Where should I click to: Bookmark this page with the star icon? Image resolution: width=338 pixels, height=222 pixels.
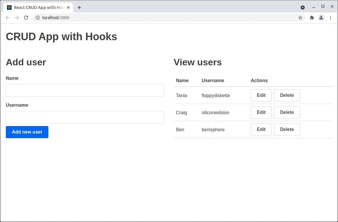tap(300, 18)
